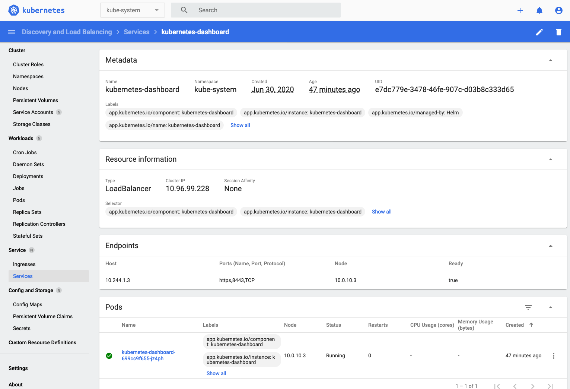Screen dimensions: 570x389
Task: Show all selectors in Resource information
Action: (x=382, y=212)
